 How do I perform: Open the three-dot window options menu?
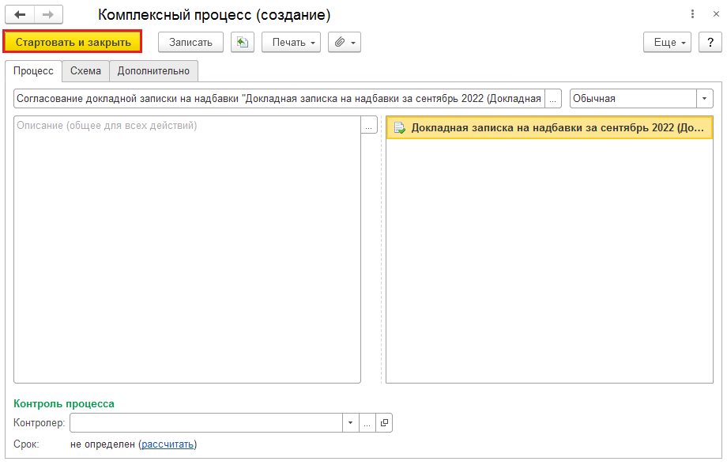pos(693,14)
